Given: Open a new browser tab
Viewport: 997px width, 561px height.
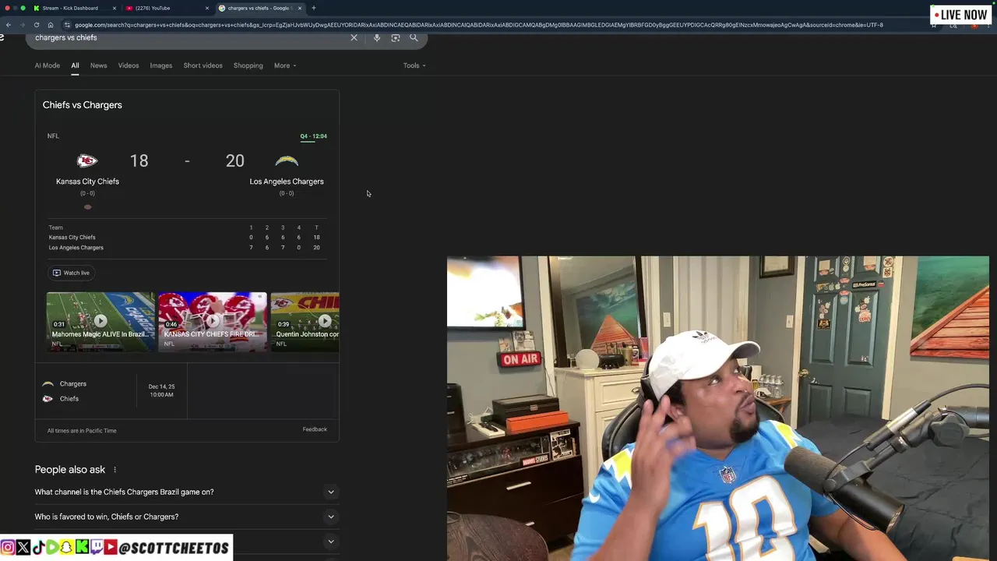Looking at the screenshot, I should [314, 8].
